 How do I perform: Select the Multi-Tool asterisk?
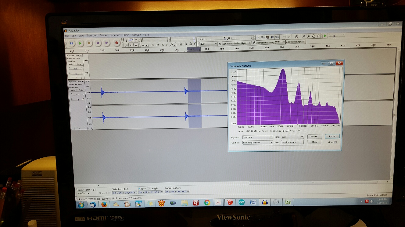136,45
